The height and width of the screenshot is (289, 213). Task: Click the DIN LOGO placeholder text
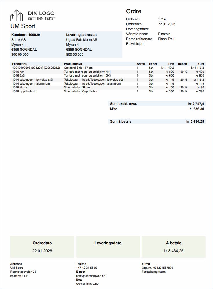[x=41, y=13]
